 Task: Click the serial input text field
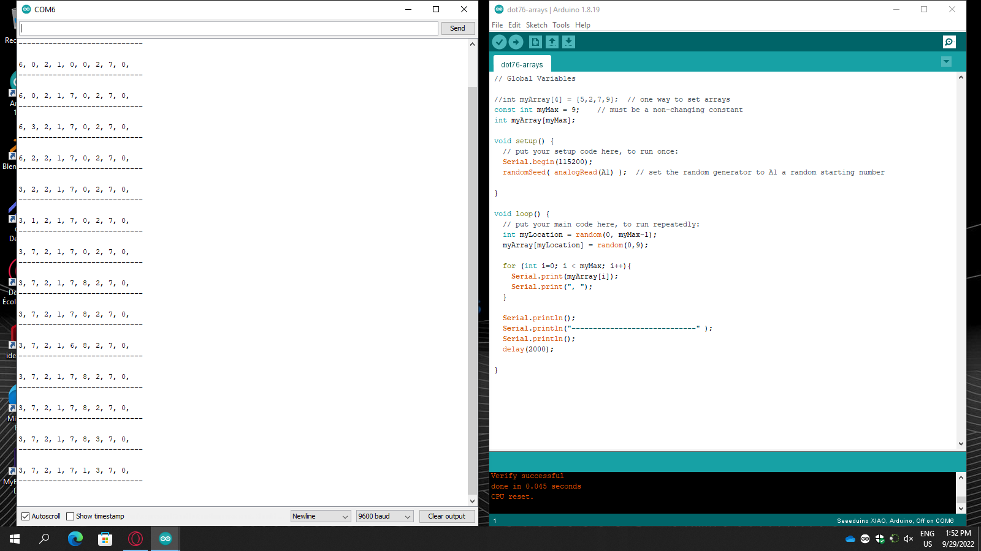(229, 28)
